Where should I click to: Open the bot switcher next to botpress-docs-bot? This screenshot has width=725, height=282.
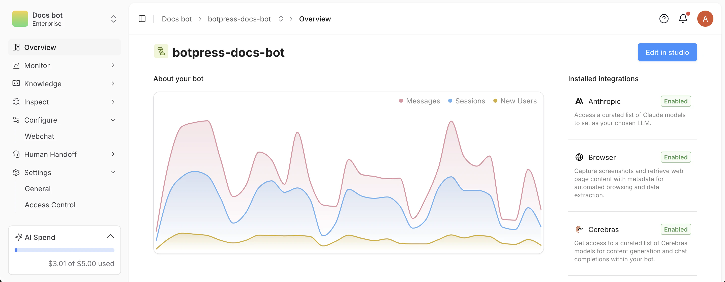coord(281,19)
